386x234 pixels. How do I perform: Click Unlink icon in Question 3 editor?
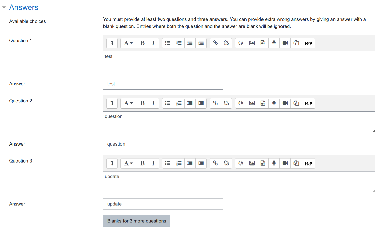coord(226,163)
